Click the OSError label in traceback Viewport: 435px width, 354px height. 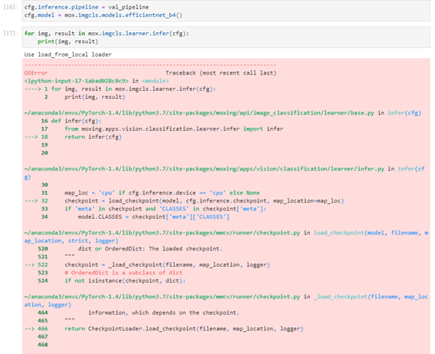[x=36, y=73]
